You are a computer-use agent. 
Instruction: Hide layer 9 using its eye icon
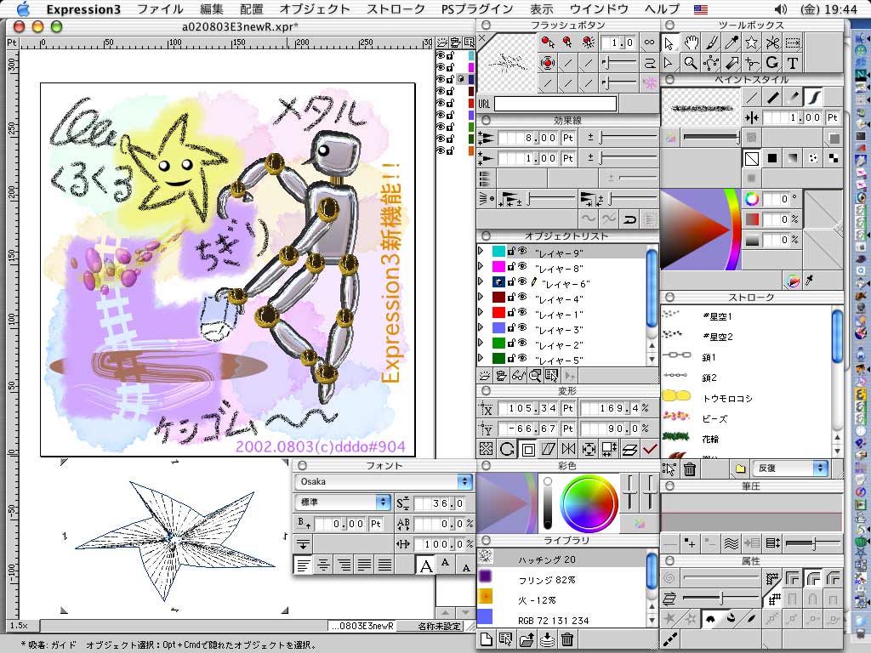522,251
